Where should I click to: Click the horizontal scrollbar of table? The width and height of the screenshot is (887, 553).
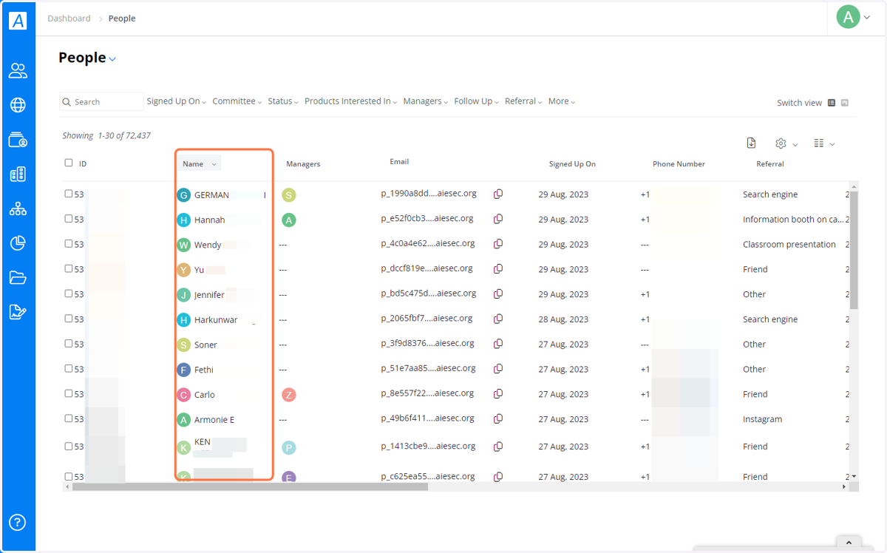[250, 486]
